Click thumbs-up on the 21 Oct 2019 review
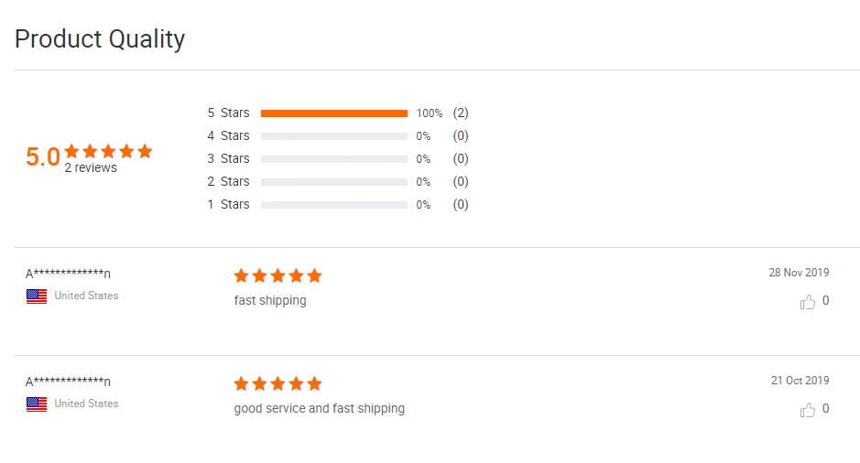The width and height of the screenshot is (860, 463). coord(808,410)
